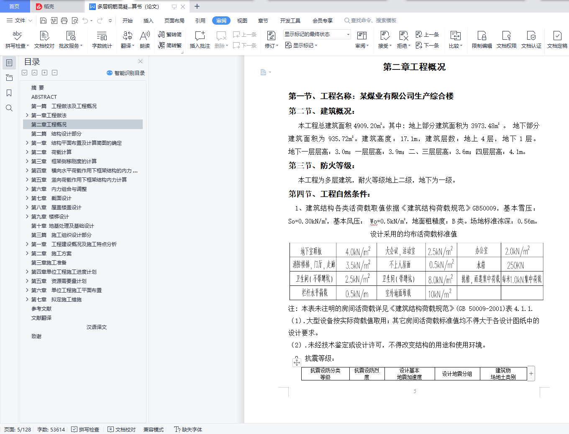
Task: Open a new document tab
Action: coord(197,6)
